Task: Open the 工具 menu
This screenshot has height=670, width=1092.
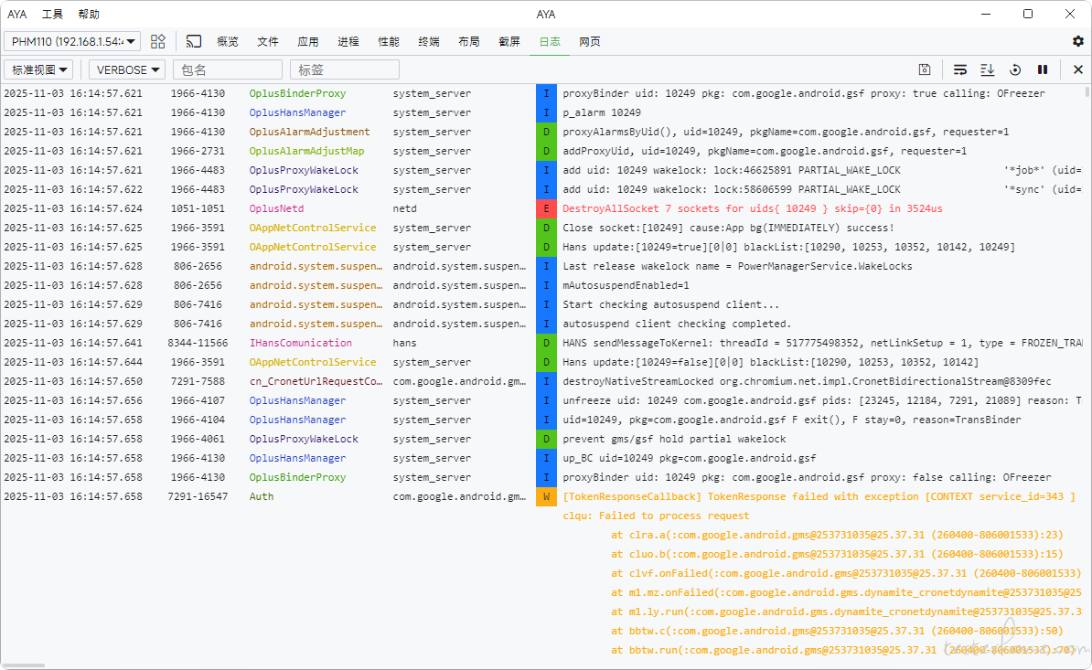Action: [53, 14]
